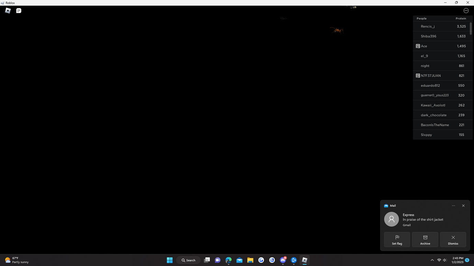Open the Wi-Fi network flyout
Viewport: 474px width, 266px height.
(439, 260)
